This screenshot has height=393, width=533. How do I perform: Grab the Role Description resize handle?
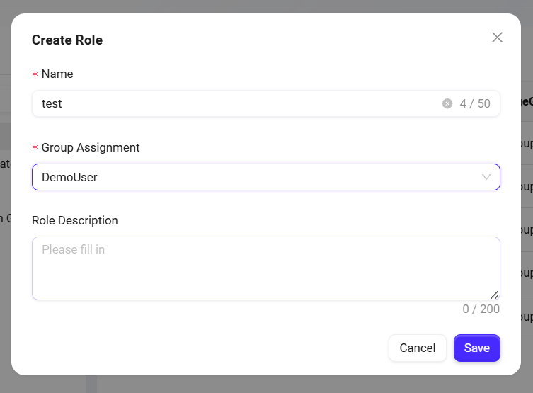point(494,294)
